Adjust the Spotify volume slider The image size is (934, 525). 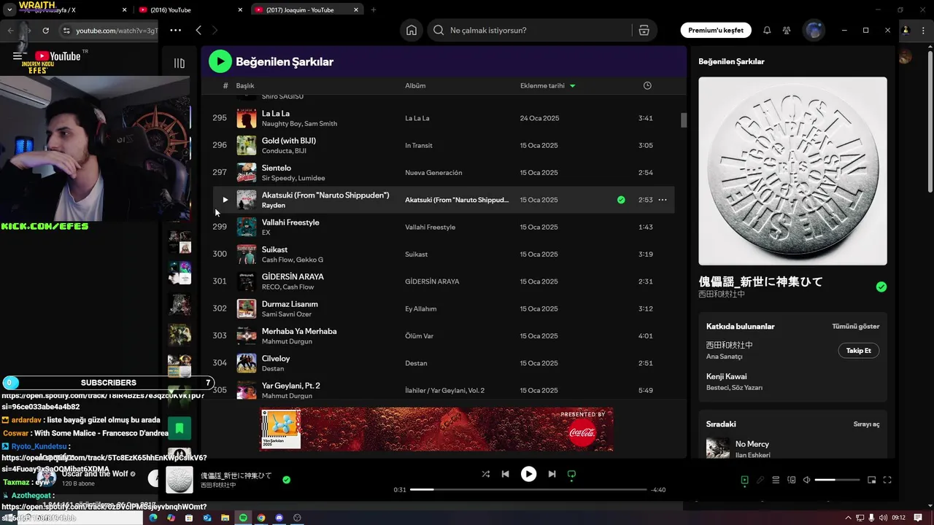tap(837, 480)
